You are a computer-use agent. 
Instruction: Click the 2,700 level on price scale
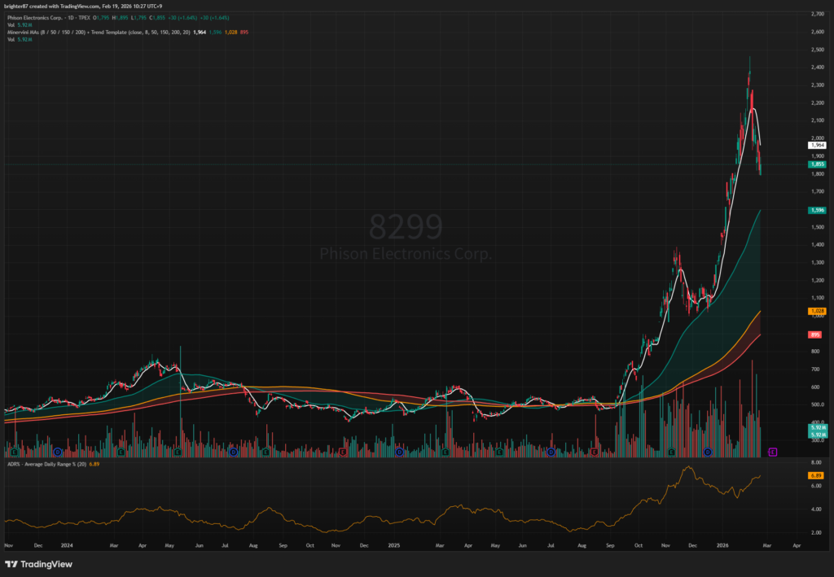(815, 15)
